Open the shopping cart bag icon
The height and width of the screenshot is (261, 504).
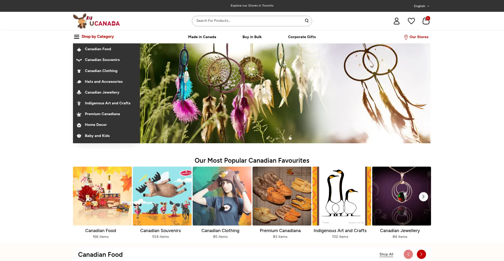pyautogui.click(x=426, y=21)
